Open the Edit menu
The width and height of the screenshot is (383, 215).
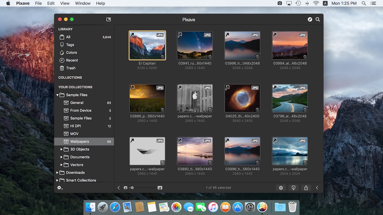[51, 3]
